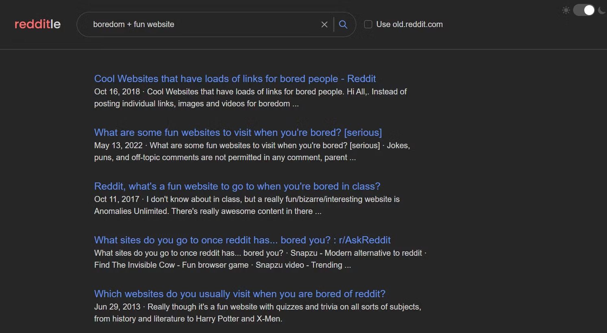This screenshot has width=607, height=333.
Task: Click the "Use old.reddit.com" label text
Action: coord(409,24)
